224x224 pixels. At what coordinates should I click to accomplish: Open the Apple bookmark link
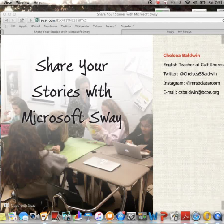(23, 26)
